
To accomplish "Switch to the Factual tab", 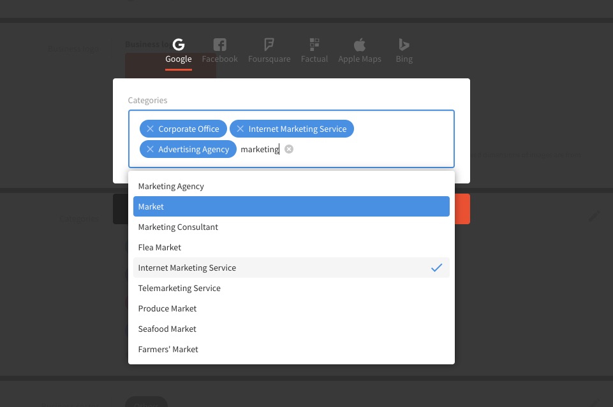I will pos(314,51).
